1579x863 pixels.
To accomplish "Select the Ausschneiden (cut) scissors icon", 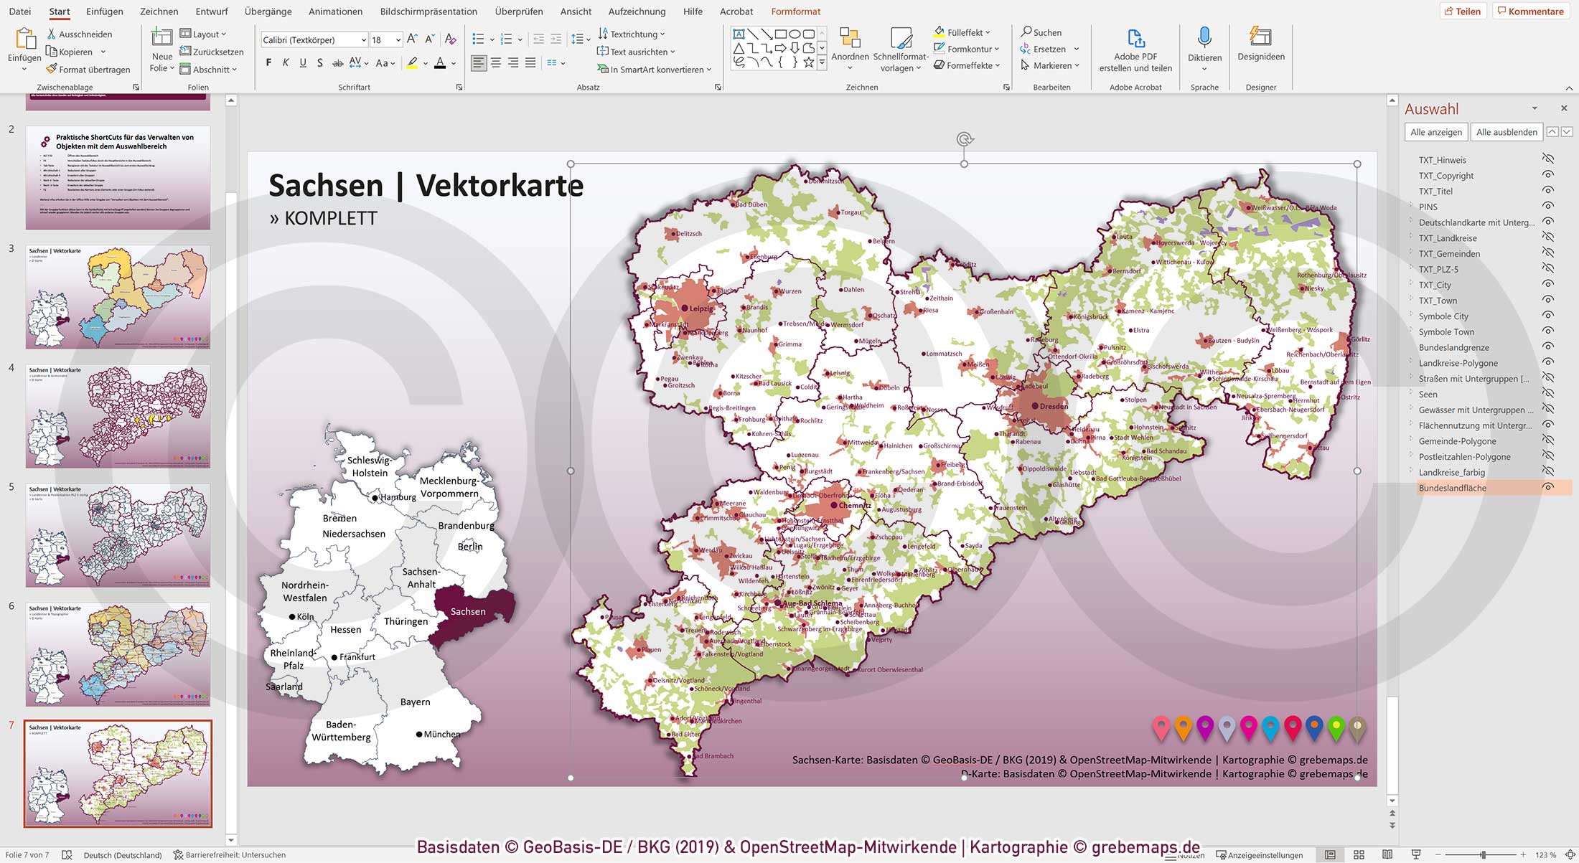I will pos(52,34).
